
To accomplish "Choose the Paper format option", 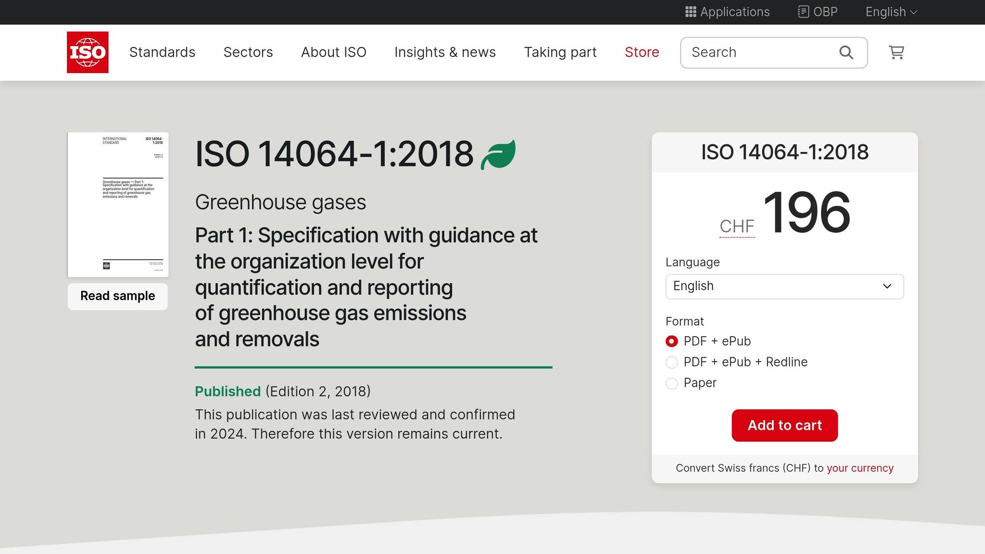I will pos(671,383).
